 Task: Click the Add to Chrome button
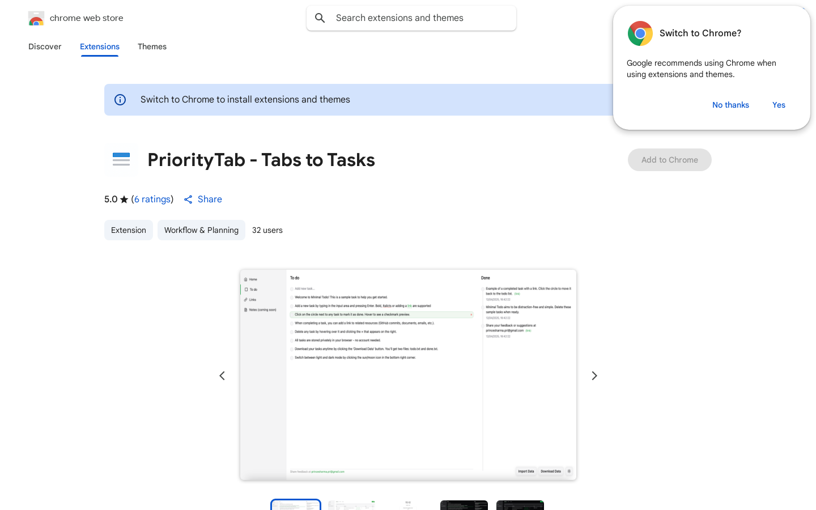670,160
